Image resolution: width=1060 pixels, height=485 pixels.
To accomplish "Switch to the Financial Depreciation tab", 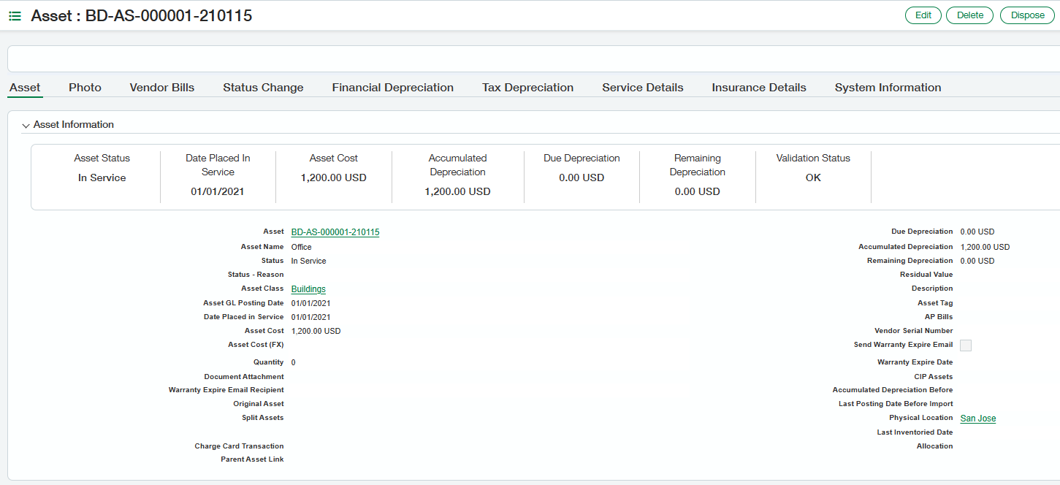I will coord(392,87).
